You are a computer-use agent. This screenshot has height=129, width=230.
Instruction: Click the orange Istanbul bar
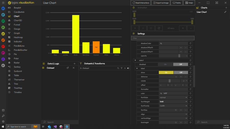coord(96,47)
